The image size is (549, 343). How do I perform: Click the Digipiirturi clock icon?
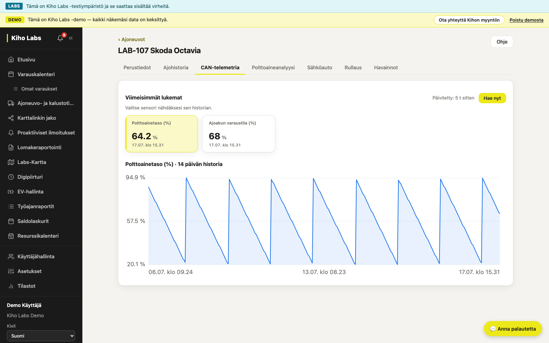point(11,177)
